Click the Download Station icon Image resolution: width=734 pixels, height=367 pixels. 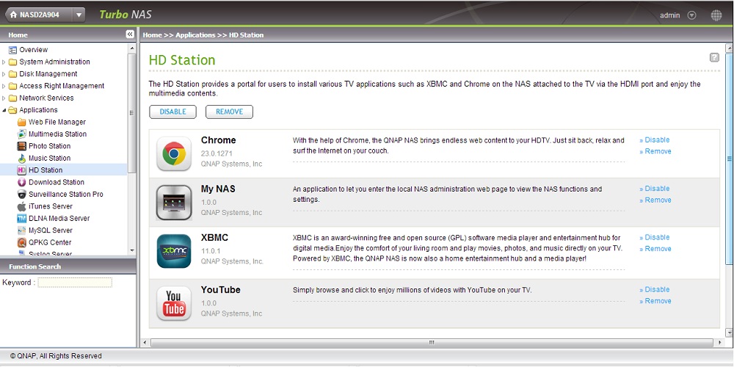21,182
